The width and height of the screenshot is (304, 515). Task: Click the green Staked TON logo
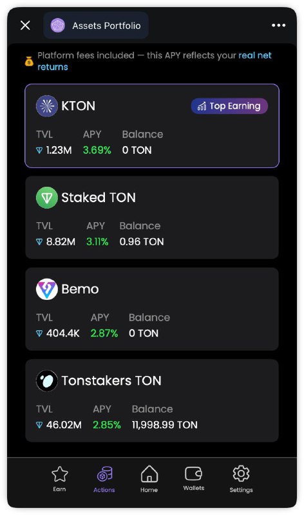tap(46, 198)
